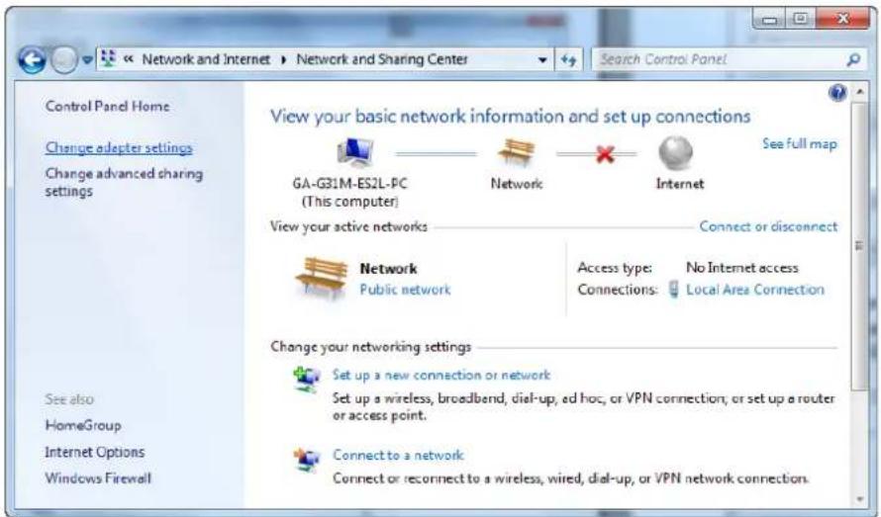881x517 pixels.
Task: Open Control Panel Home
Action: point(107,106)
